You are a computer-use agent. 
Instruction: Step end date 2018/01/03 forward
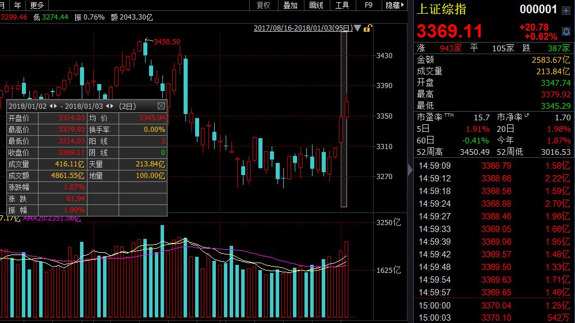click(x=112, y=106)
